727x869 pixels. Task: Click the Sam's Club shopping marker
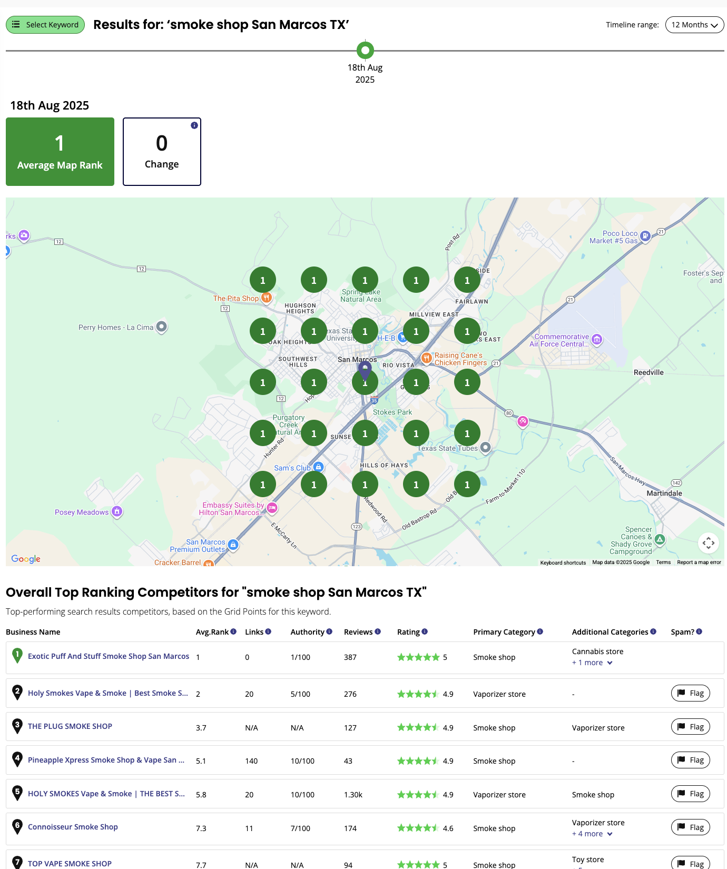coord(318,467)
